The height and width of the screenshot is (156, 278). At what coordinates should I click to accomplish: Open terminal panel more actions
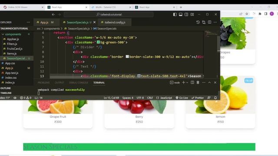[204, 82]
